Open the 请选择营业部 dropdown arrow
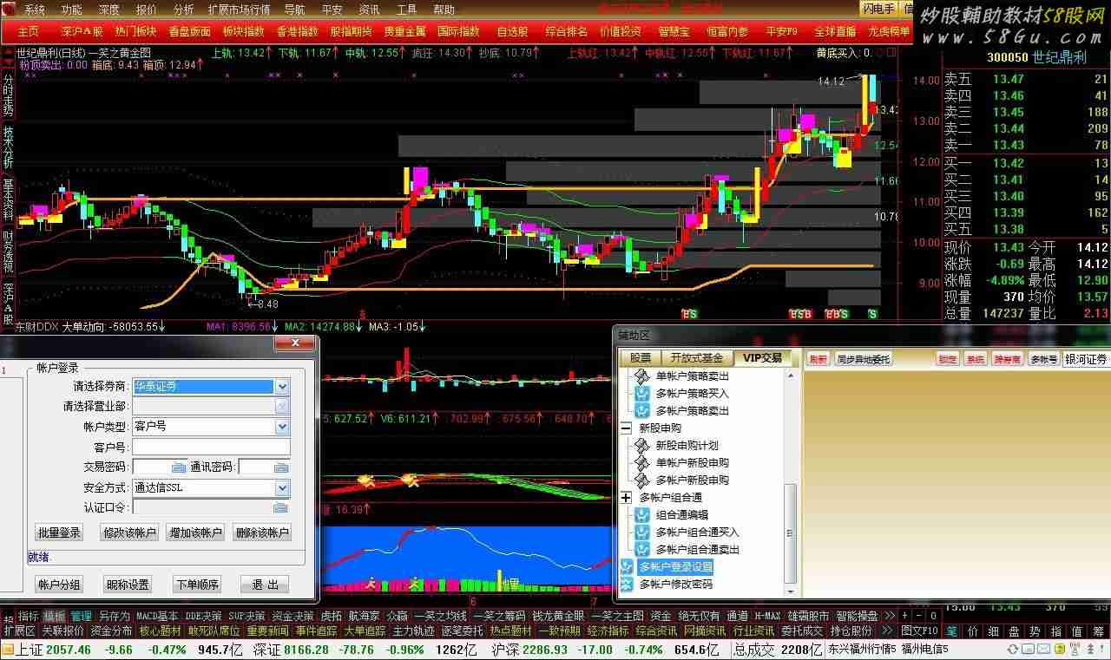The height and width of the screenshot is (660, 1111). [x=282, y=407]
